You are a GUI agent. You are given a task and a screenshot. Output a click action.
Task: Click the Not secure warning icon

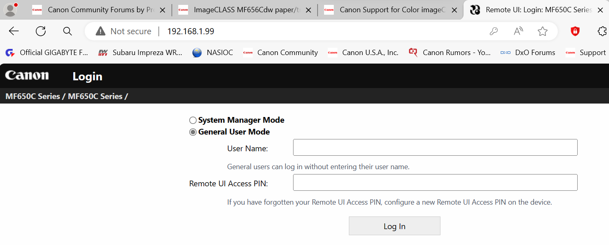point(101,31)
